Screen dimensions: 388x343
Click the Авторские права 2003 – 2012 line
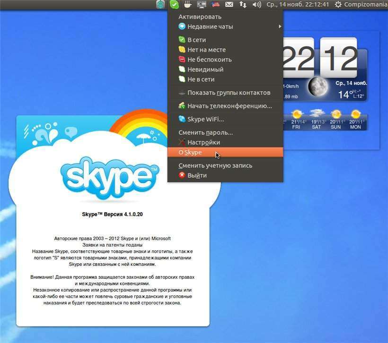(x=112, y=239)
